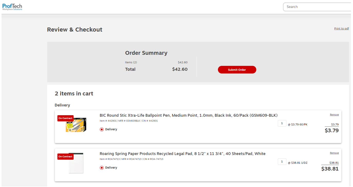The height and width of the screenshot is (187, 353).
Task: Open the Roaring Spring Recycled Legal Pad title
Action: click(x=182, y=154)
